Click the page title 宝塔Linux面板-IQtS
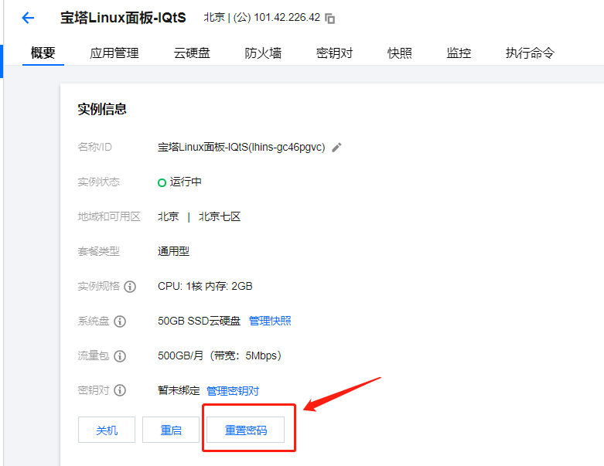The width and height of the screenshot is (604, 466). click(123, 18)
